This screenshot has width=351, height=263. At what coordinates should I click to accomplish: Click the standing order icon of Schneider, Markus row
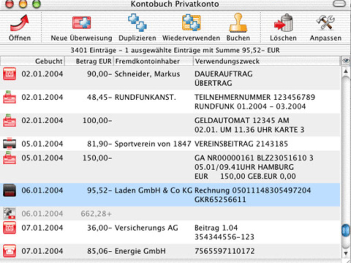click(x=10, y=74)
